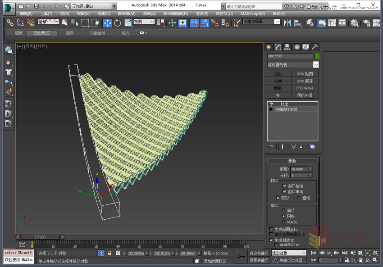Open the 修改器列表 modifier dropdown

293,64
